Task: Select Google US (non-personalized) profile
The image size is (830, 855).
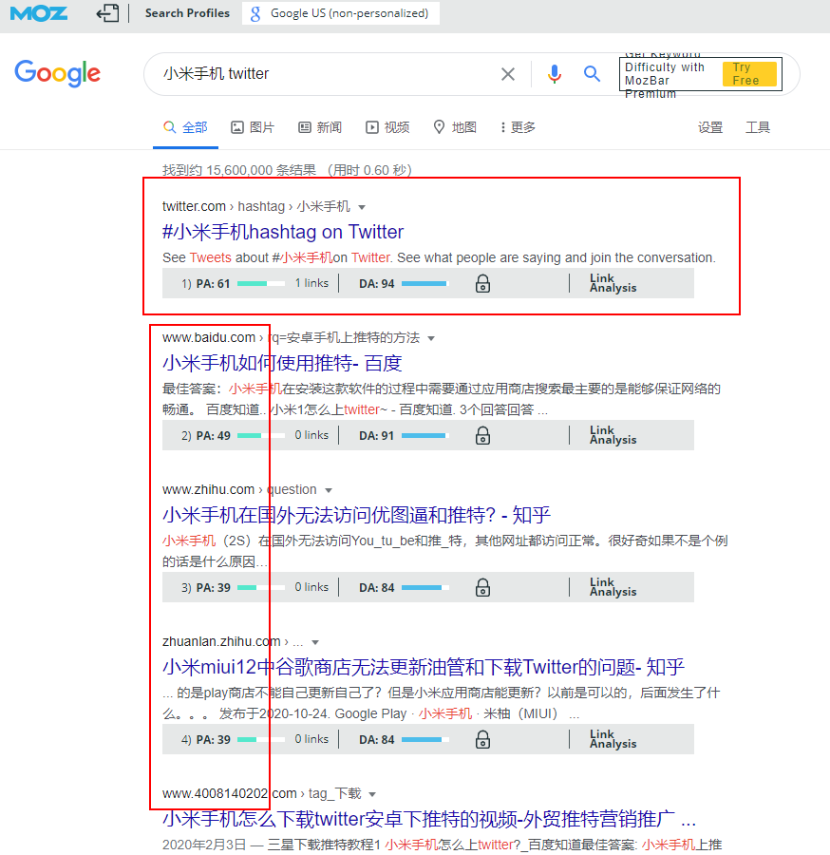Action: point(341,13)
